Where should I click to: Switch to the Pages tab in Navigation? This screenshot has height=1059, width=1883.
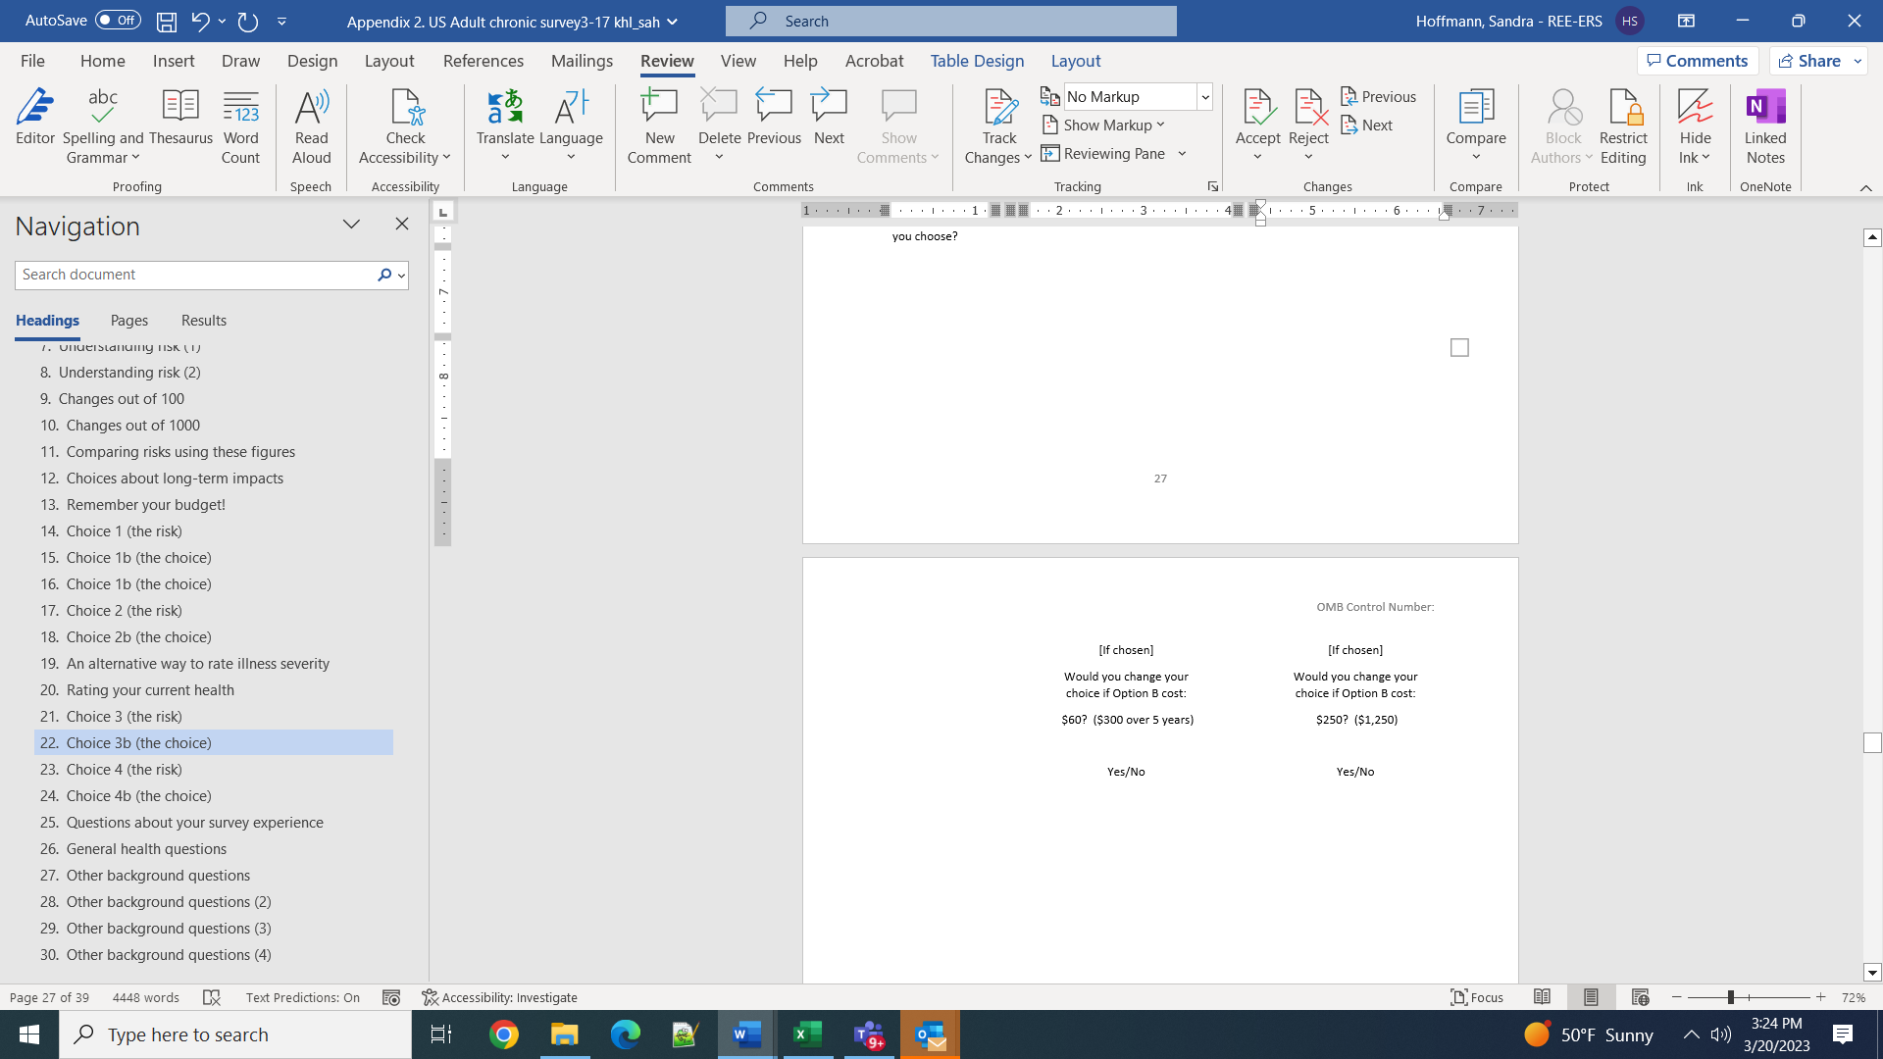[128, 321]
